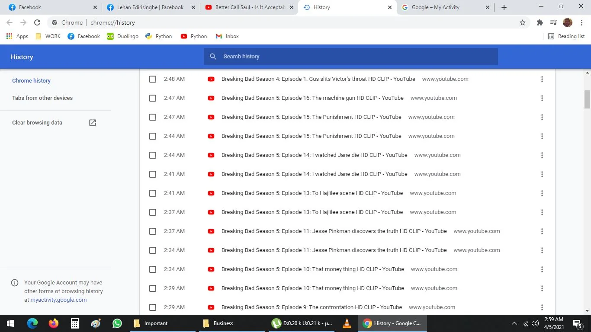Tick the 2:44 AM Episode 14 Jane entry checkbox
Viewport: 591px width, 332px height.
(153, 155)
